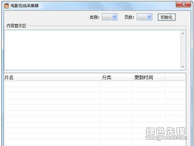Click the up arrow of content area scrollbar
The width and height of the screenshot is (194, 146).
pos(183,33)
